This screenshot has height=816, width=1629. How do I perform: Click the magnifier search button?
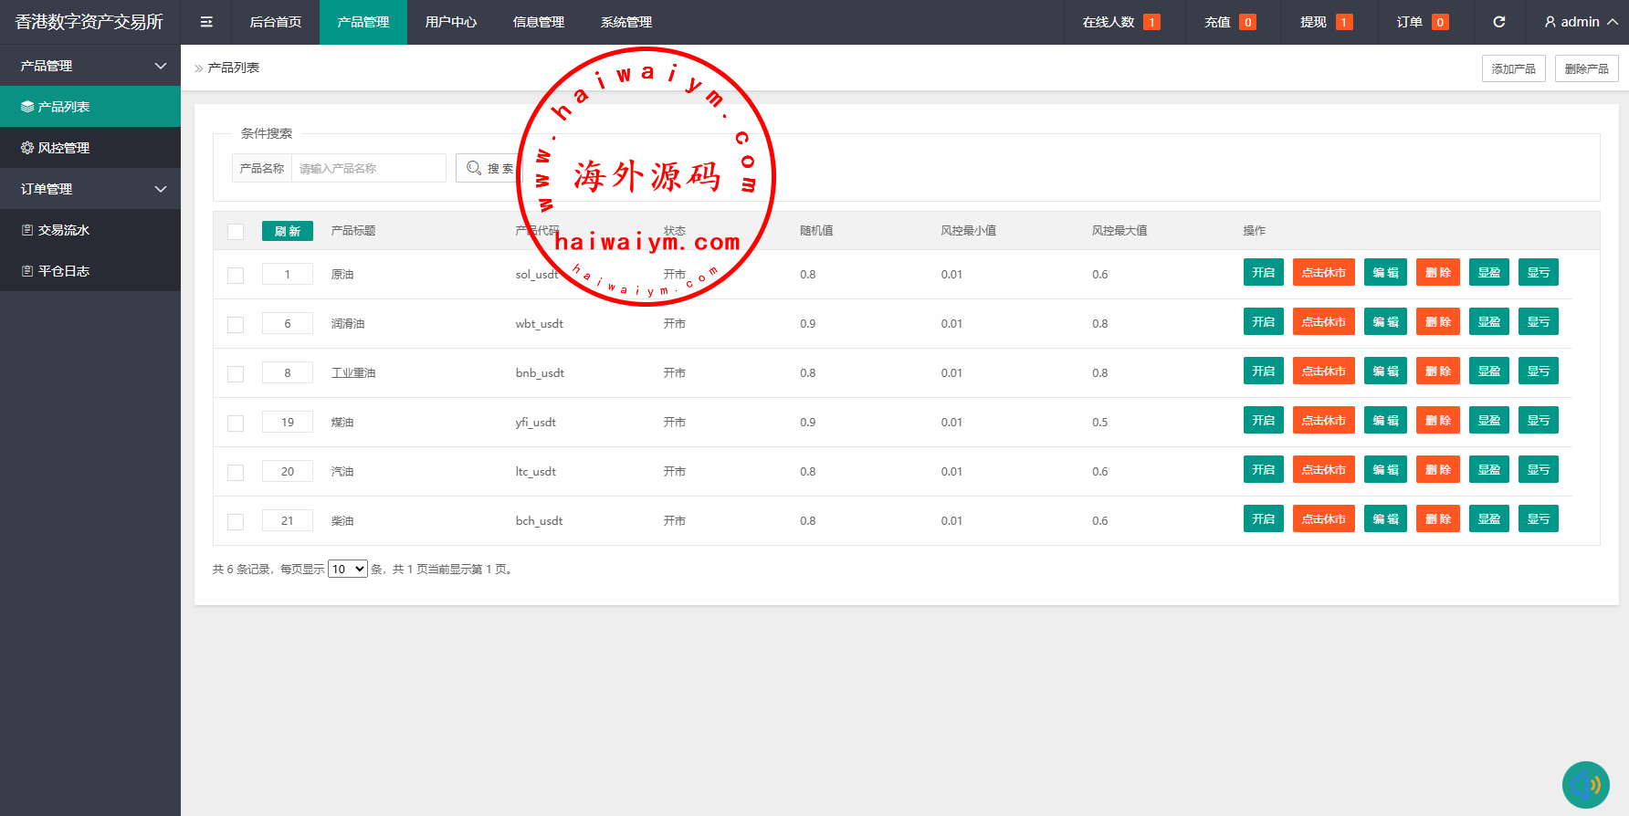[x=488, y=168]
